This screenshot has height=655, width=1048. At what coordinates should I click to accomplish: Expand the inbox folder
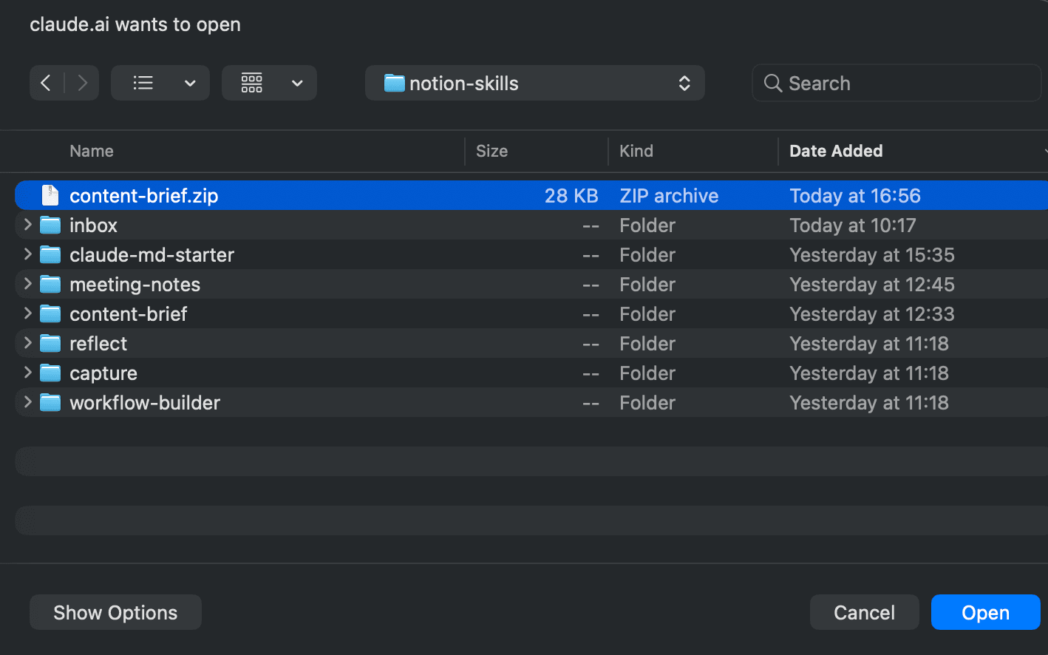[27, 225]
